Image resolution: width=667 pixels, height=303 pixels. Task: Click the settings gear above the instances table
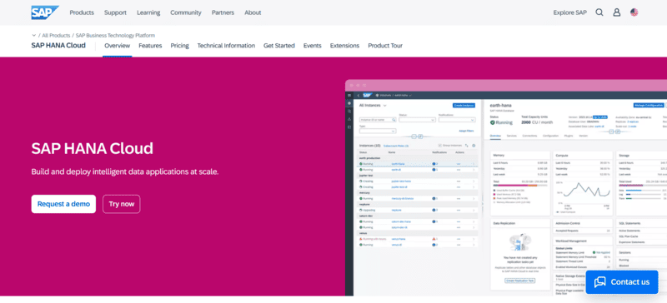[474, 146]
